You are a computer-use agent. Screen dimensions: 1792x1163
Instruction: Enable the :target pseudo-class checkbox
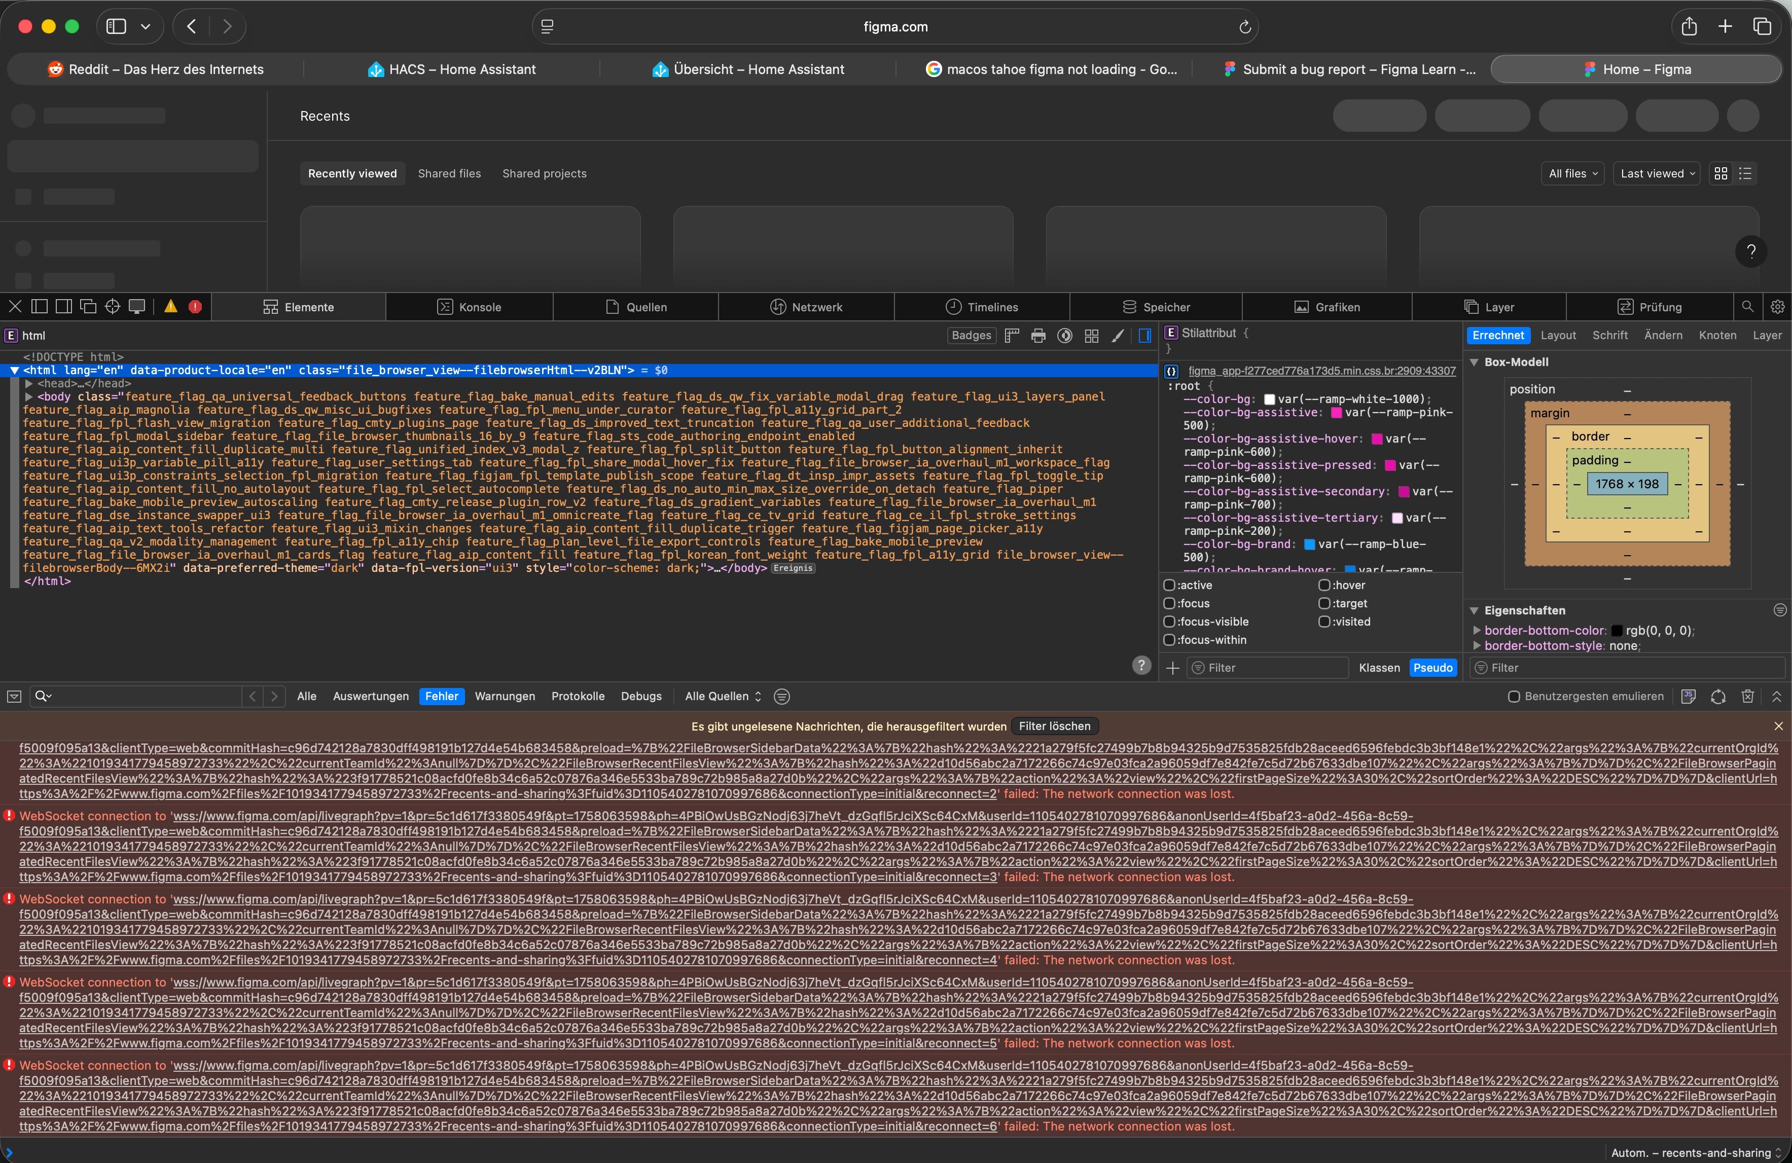[x=1324, y=603]
